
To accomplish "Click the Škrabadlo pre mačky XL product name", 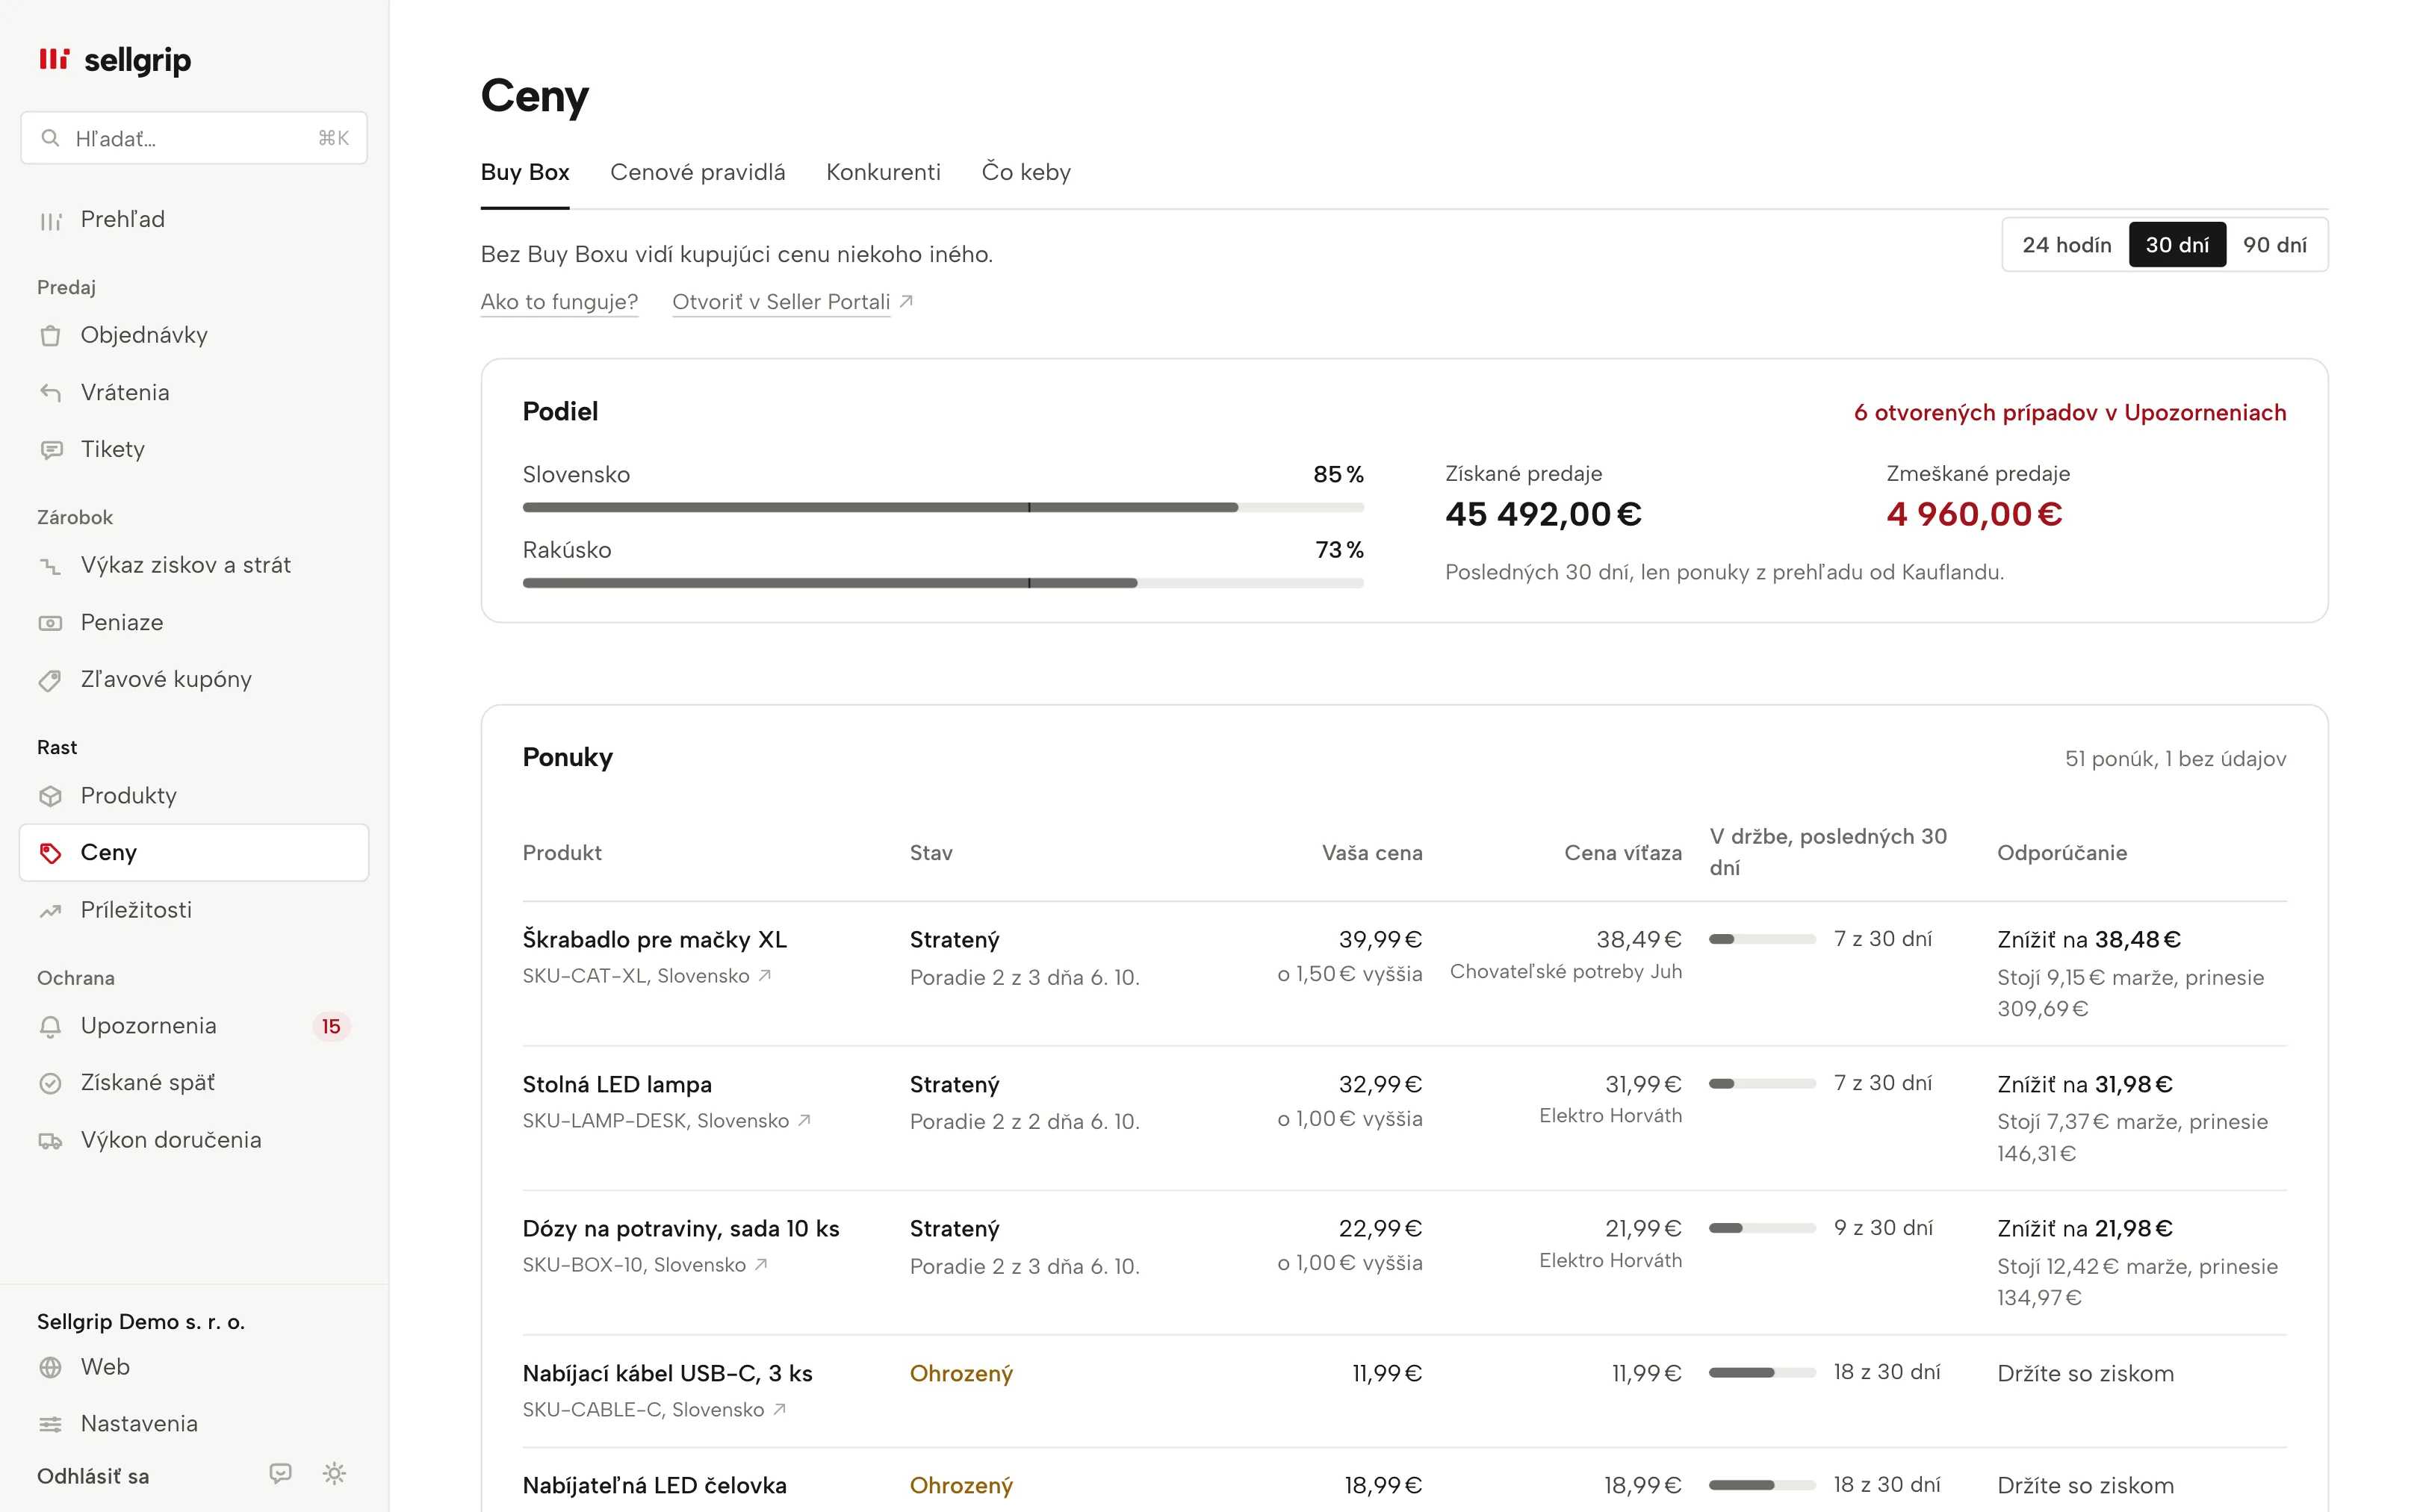I will (655, 940).
